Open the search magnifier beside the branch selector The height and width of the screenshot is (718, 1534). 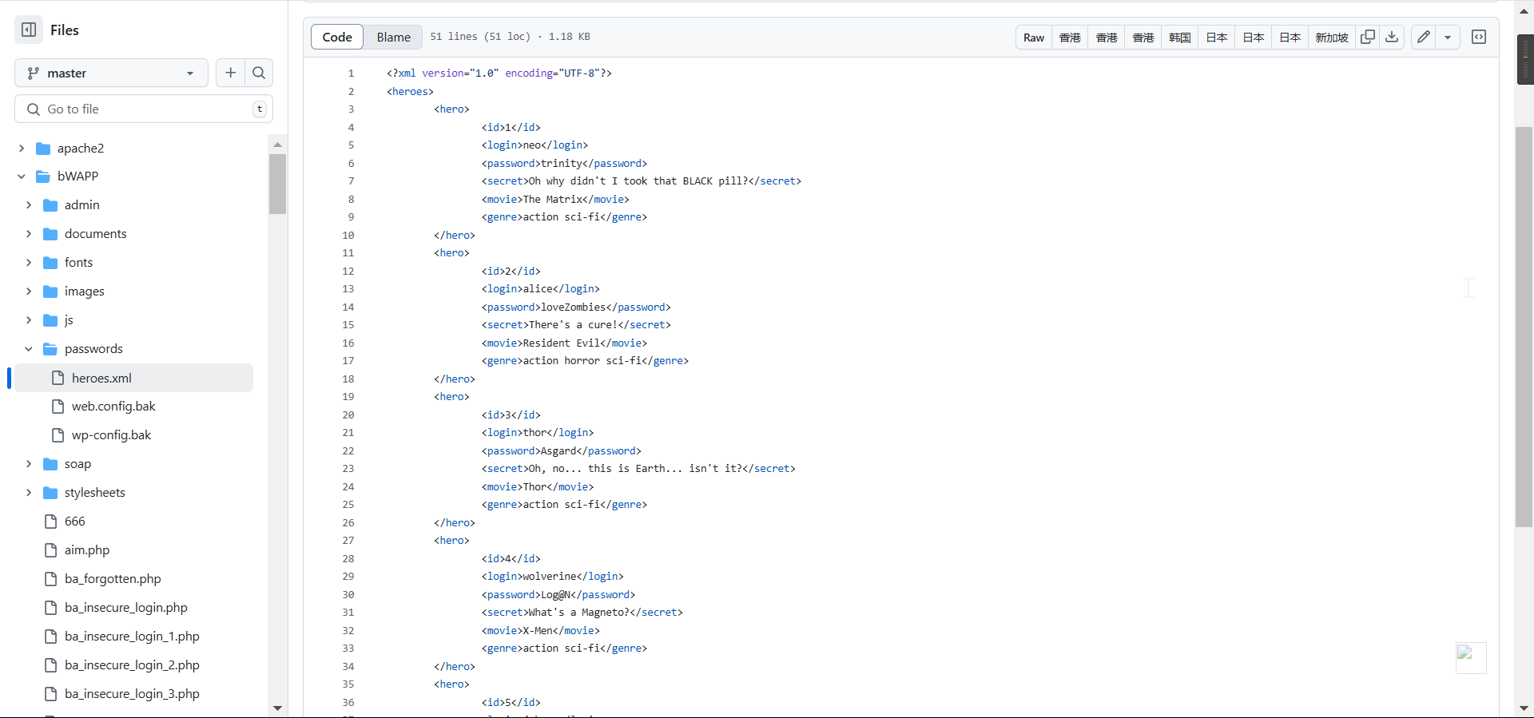pos(259,73)
